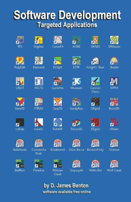Open the PolyEdit polygon icon
The width and height of the screenshot is (131, 202).
click(20, 61)
